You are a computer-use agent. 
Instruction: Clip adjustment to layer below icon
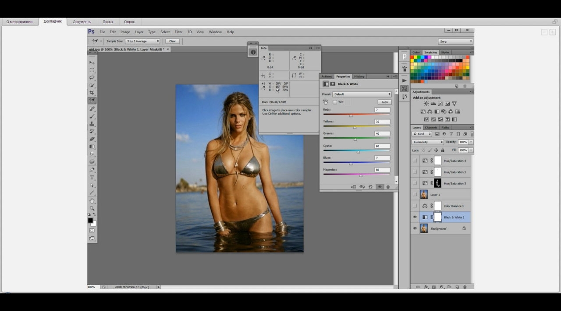coord(354,187)
